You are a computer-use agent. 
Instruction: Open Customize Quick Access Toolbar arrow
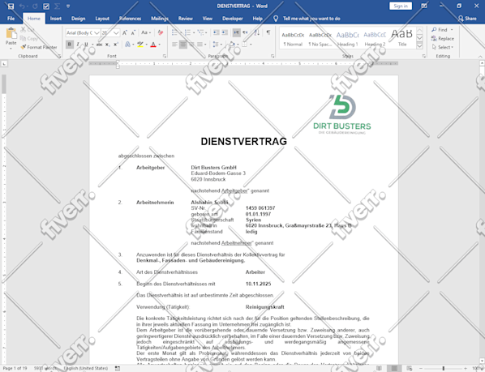point(68,6)
